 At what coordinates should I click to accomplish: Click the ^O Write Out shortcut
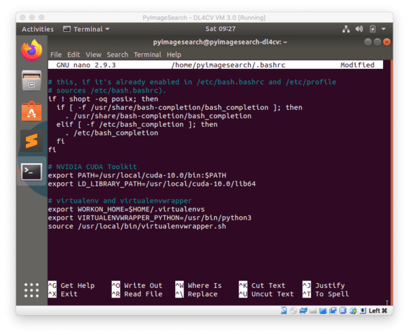click(137, 285)
